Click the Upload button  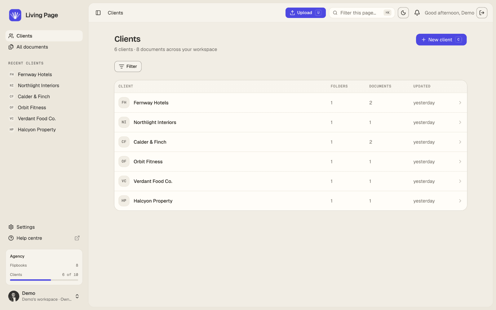pyautogui.click(x=305, y=13)
